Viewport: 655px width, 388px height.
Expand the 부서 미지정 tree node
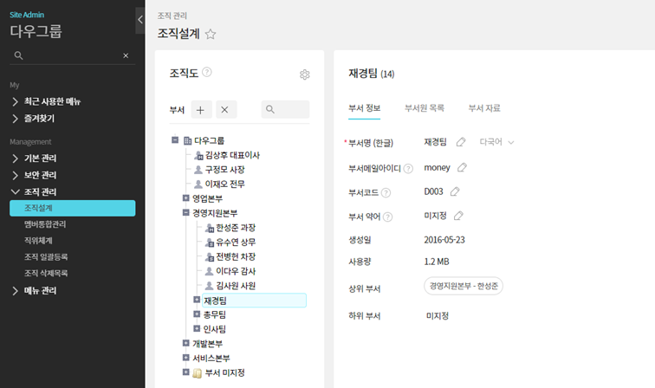pos(186,372)
